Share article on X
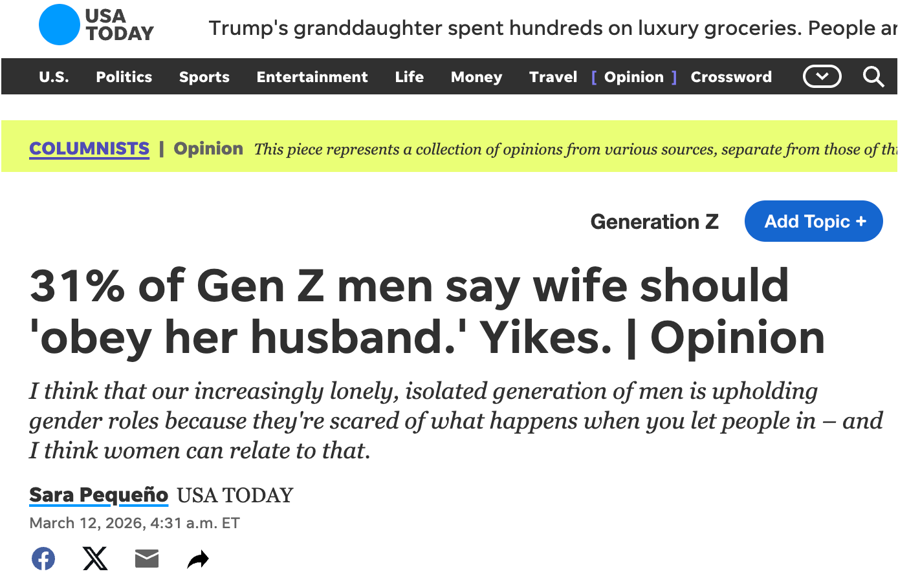Viewport: 898px width, 587px height. coord(95,559)
